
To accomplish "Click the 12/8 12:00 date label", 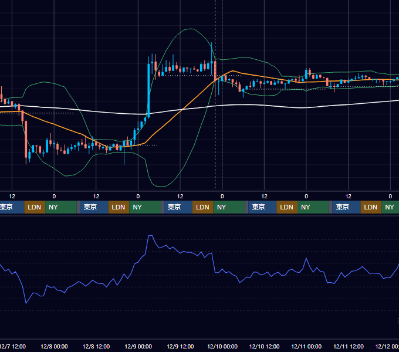I will pos(96,346).
